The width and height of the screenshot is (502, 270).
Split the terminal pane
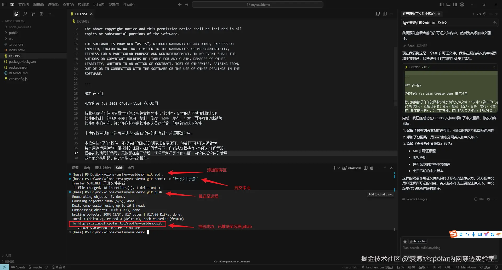pos(366,168)
